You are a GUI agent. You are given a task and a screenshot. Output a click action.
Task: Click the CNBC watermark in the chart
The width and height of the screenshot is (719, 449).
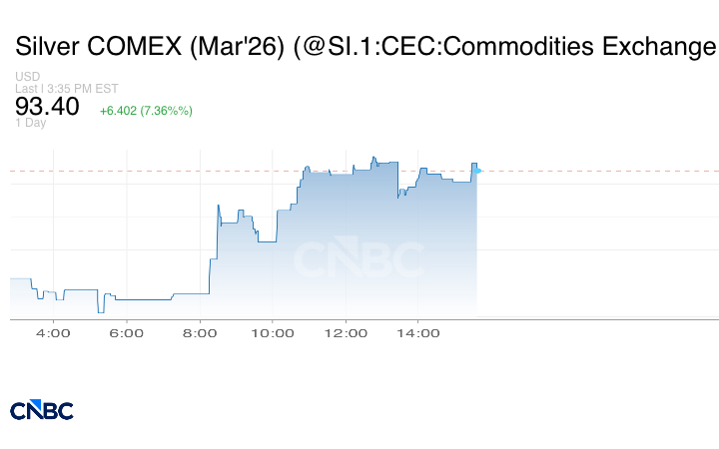coord(358,259)
